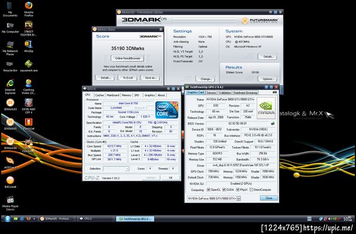Launch WinZip from the desktop

coord(28,46)
